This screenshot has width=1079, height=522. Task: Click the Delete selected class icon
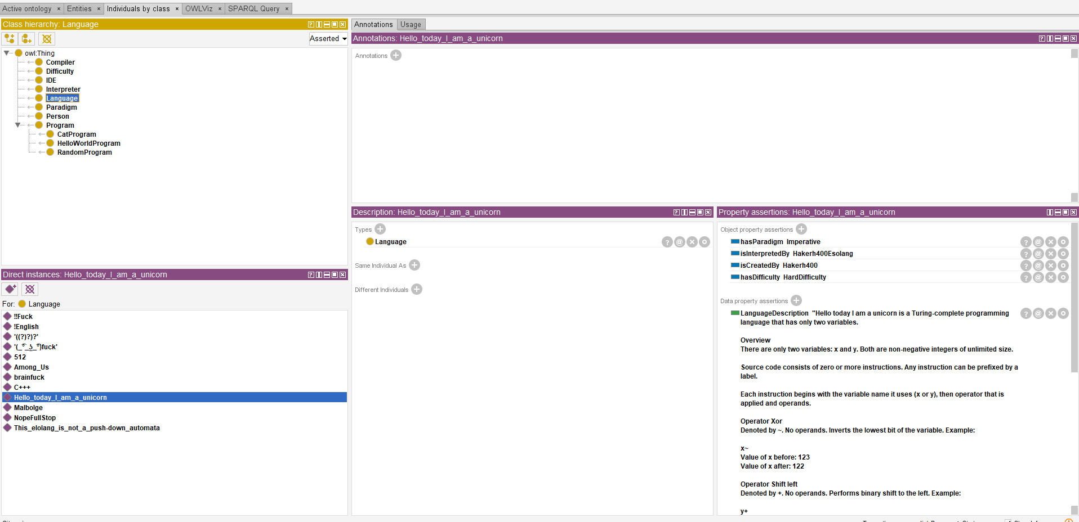click(x=47, y=39)
